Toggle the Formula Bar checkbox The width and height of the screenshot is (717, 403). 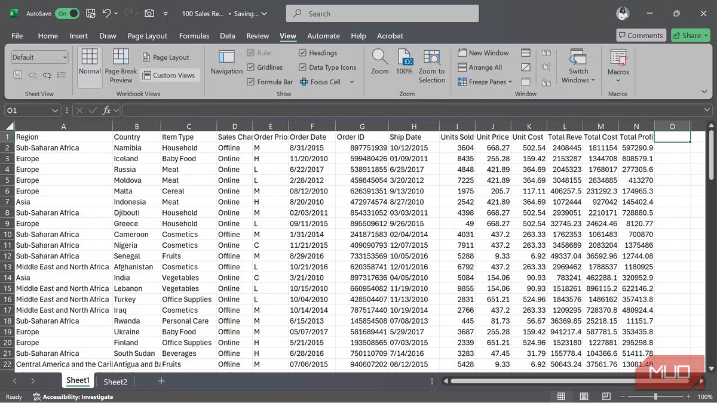(x=251, y=82)
